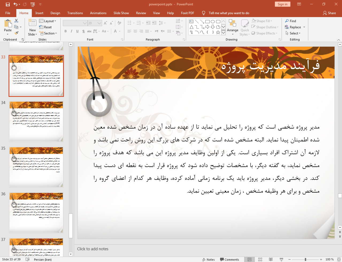342x262 pixels.
Task: Click Find in Editing group
Action: point(291,21)
